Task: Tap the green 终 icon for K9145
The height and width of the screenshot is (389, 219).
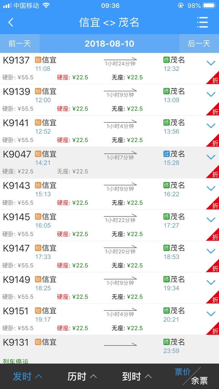Action: (166, 217)
